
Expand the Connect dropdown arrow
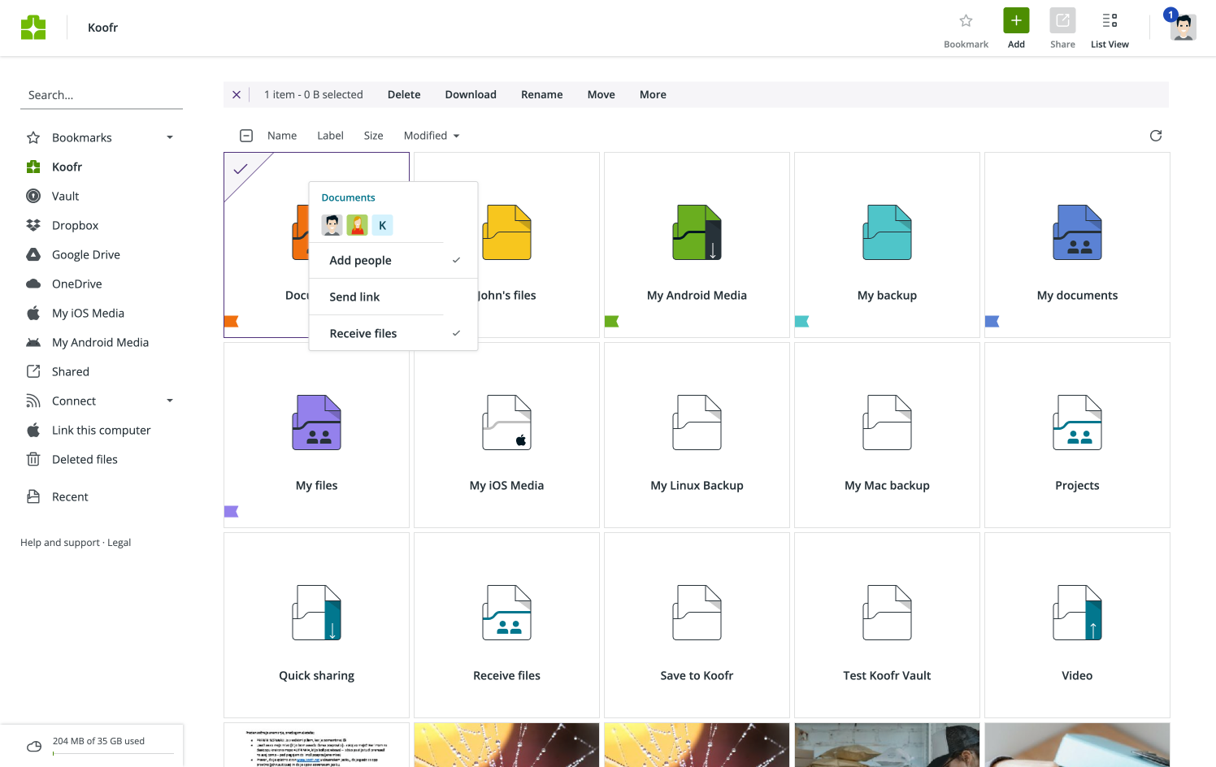(170, 401)
